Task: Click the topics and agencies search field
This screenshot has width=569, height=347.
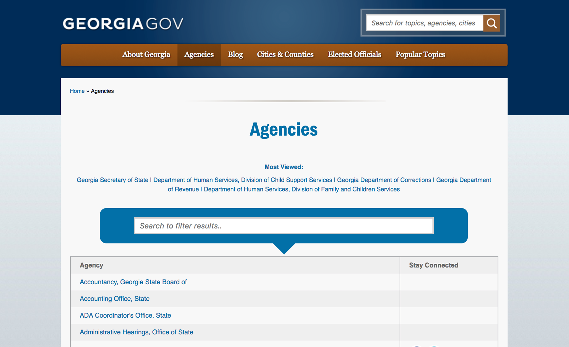Action: tap(424, 23)
